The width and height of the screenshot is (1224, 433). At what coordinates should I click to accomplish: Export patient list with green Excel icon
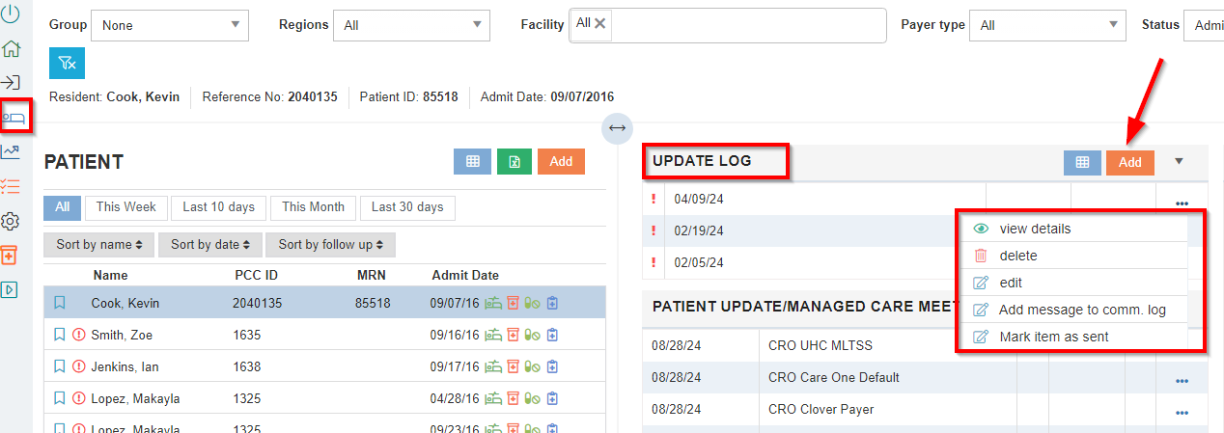pyautogui.click(x=515, y=161)
